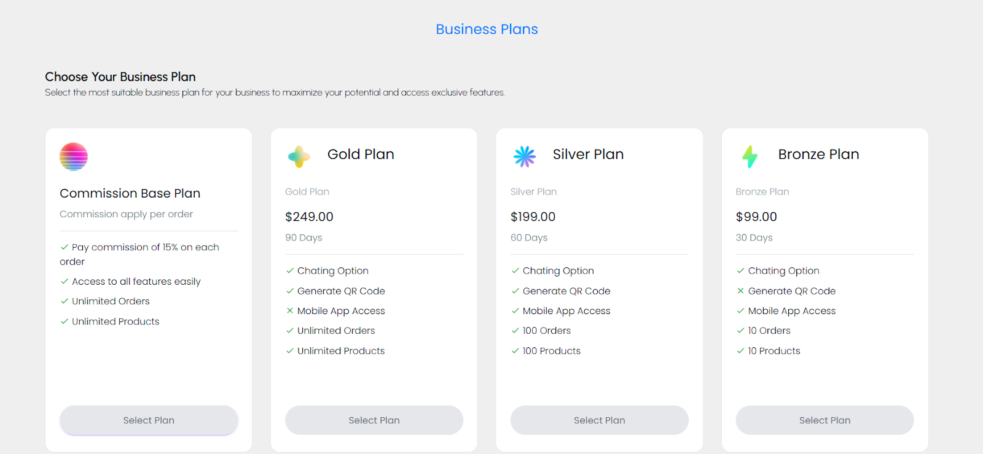Click the checkmark next to Bronze 10 Products
This screenshot has height=454, width=983.
click(x=740, y=351)
